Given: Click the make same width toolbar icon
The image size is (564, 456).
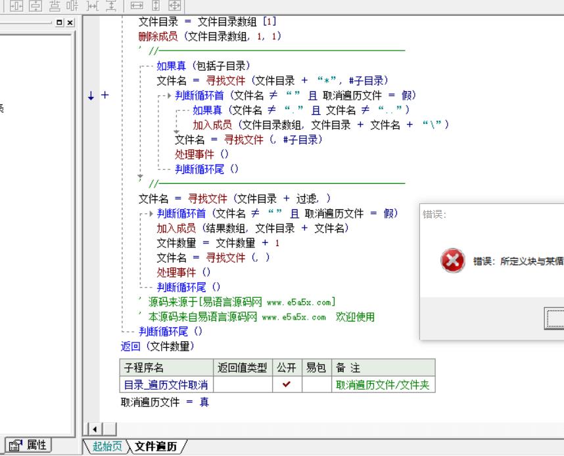Looking at the screenshot, I should click(x=137, y=5).
